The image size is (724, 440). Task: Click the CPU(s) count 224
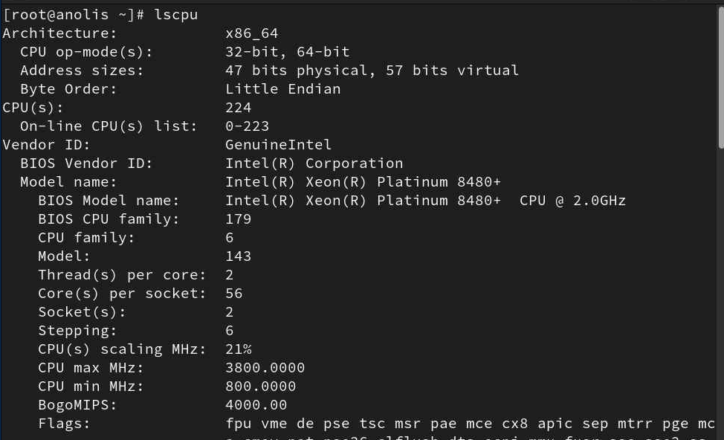(x=238, y=108)
